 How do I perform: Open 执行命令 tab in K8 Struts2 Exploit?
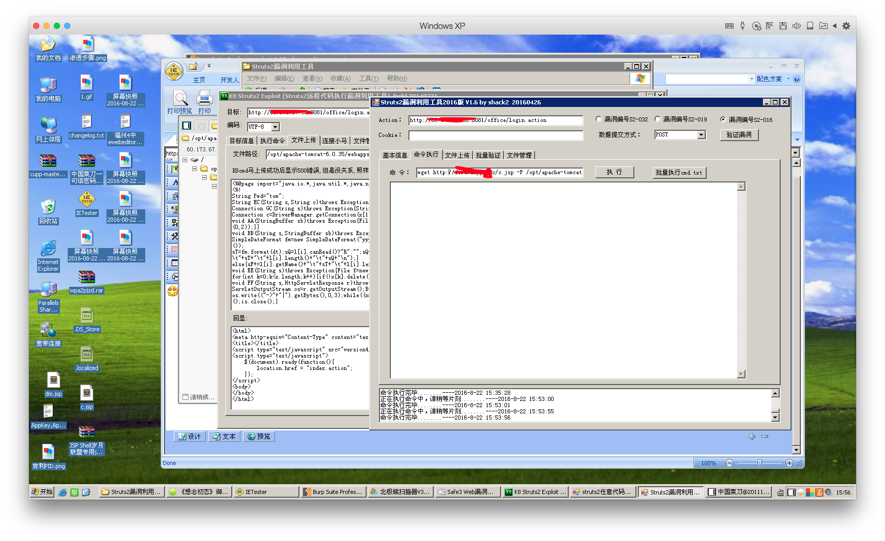click(x=272, y=141)
